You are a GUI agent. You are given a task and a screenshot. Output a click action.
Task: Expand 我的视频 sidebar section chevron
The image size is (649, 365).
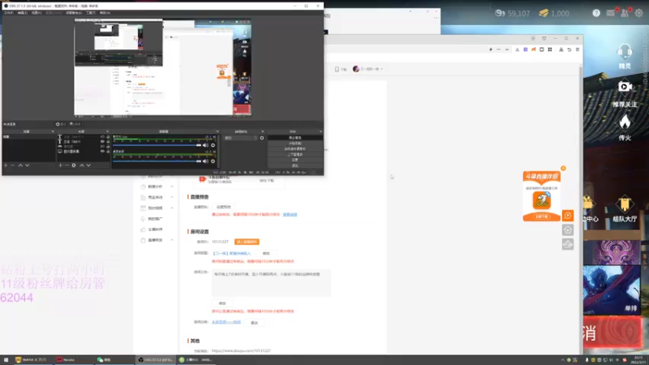(172, 208)
